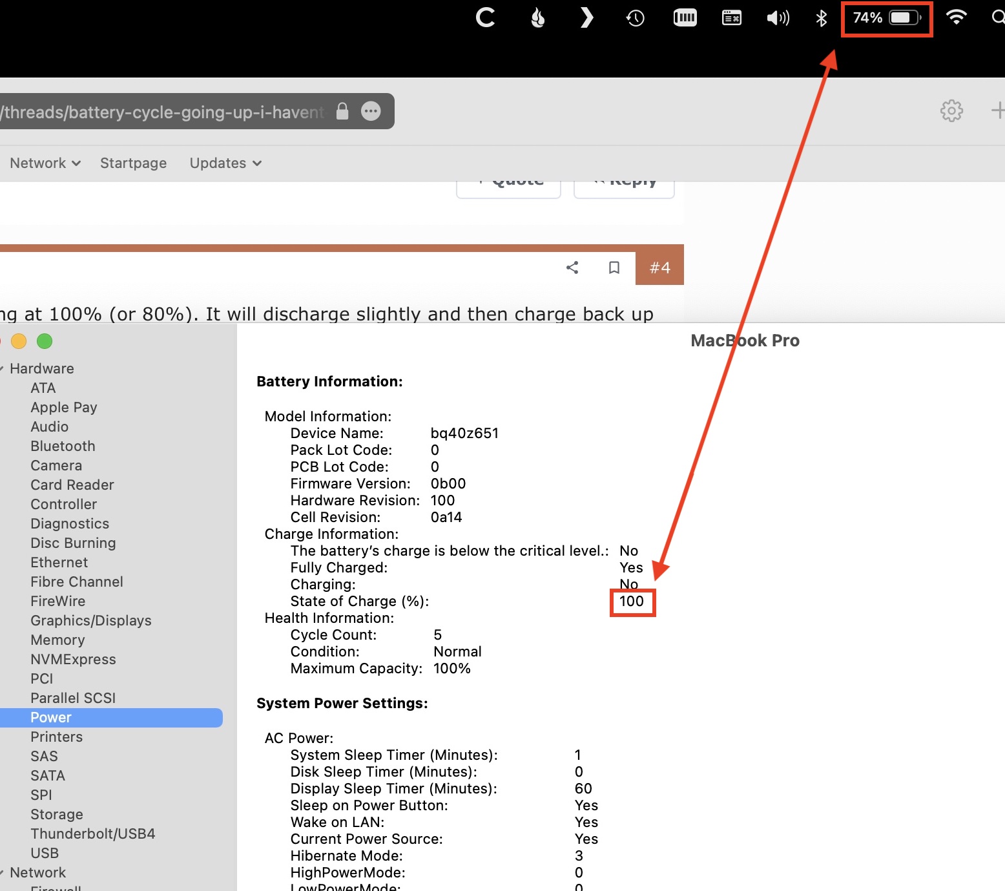The image size is (1005, 891).
Task: Select PCI in the sidebar
Action: click(x=42, y=678)
